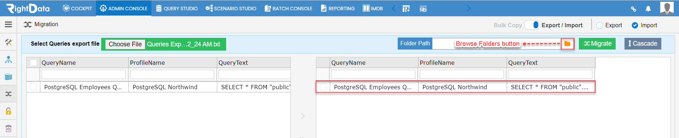679x138 pixels.
Task: Toggle Bulk Copy / Export Import switch
Action: (x=532, y=25)
